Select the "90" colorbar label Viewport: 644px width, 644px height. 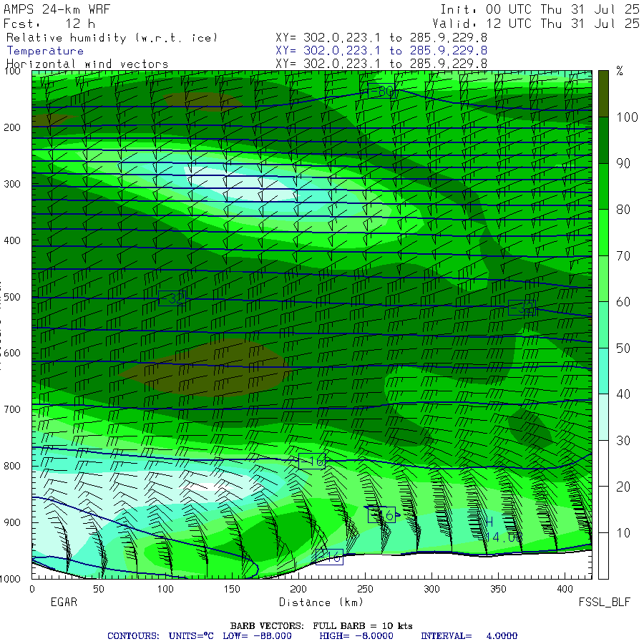623,163
